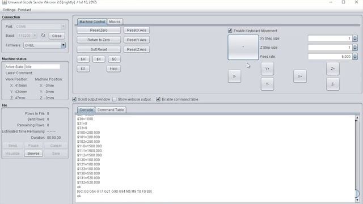The width and height of the screenshot is (363, 204).
Task: Switch to the Macros tab
Action: click(x=115, y=22)
